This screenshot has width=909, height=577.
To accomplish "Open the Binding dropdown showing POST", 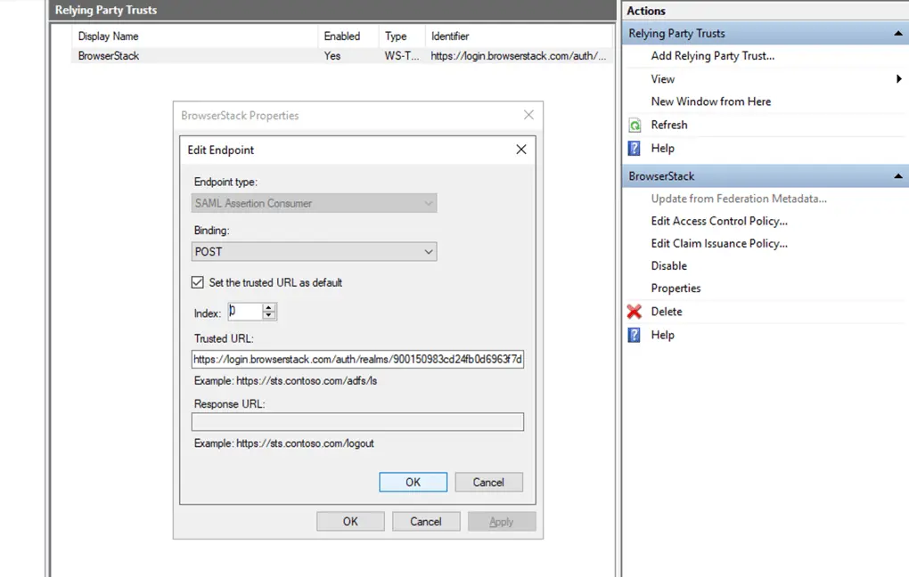I will click(x=314, y=252).
